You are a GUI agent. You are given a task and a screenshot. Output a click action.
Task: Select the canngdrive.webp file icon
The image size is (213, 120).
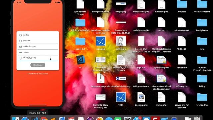101,4
